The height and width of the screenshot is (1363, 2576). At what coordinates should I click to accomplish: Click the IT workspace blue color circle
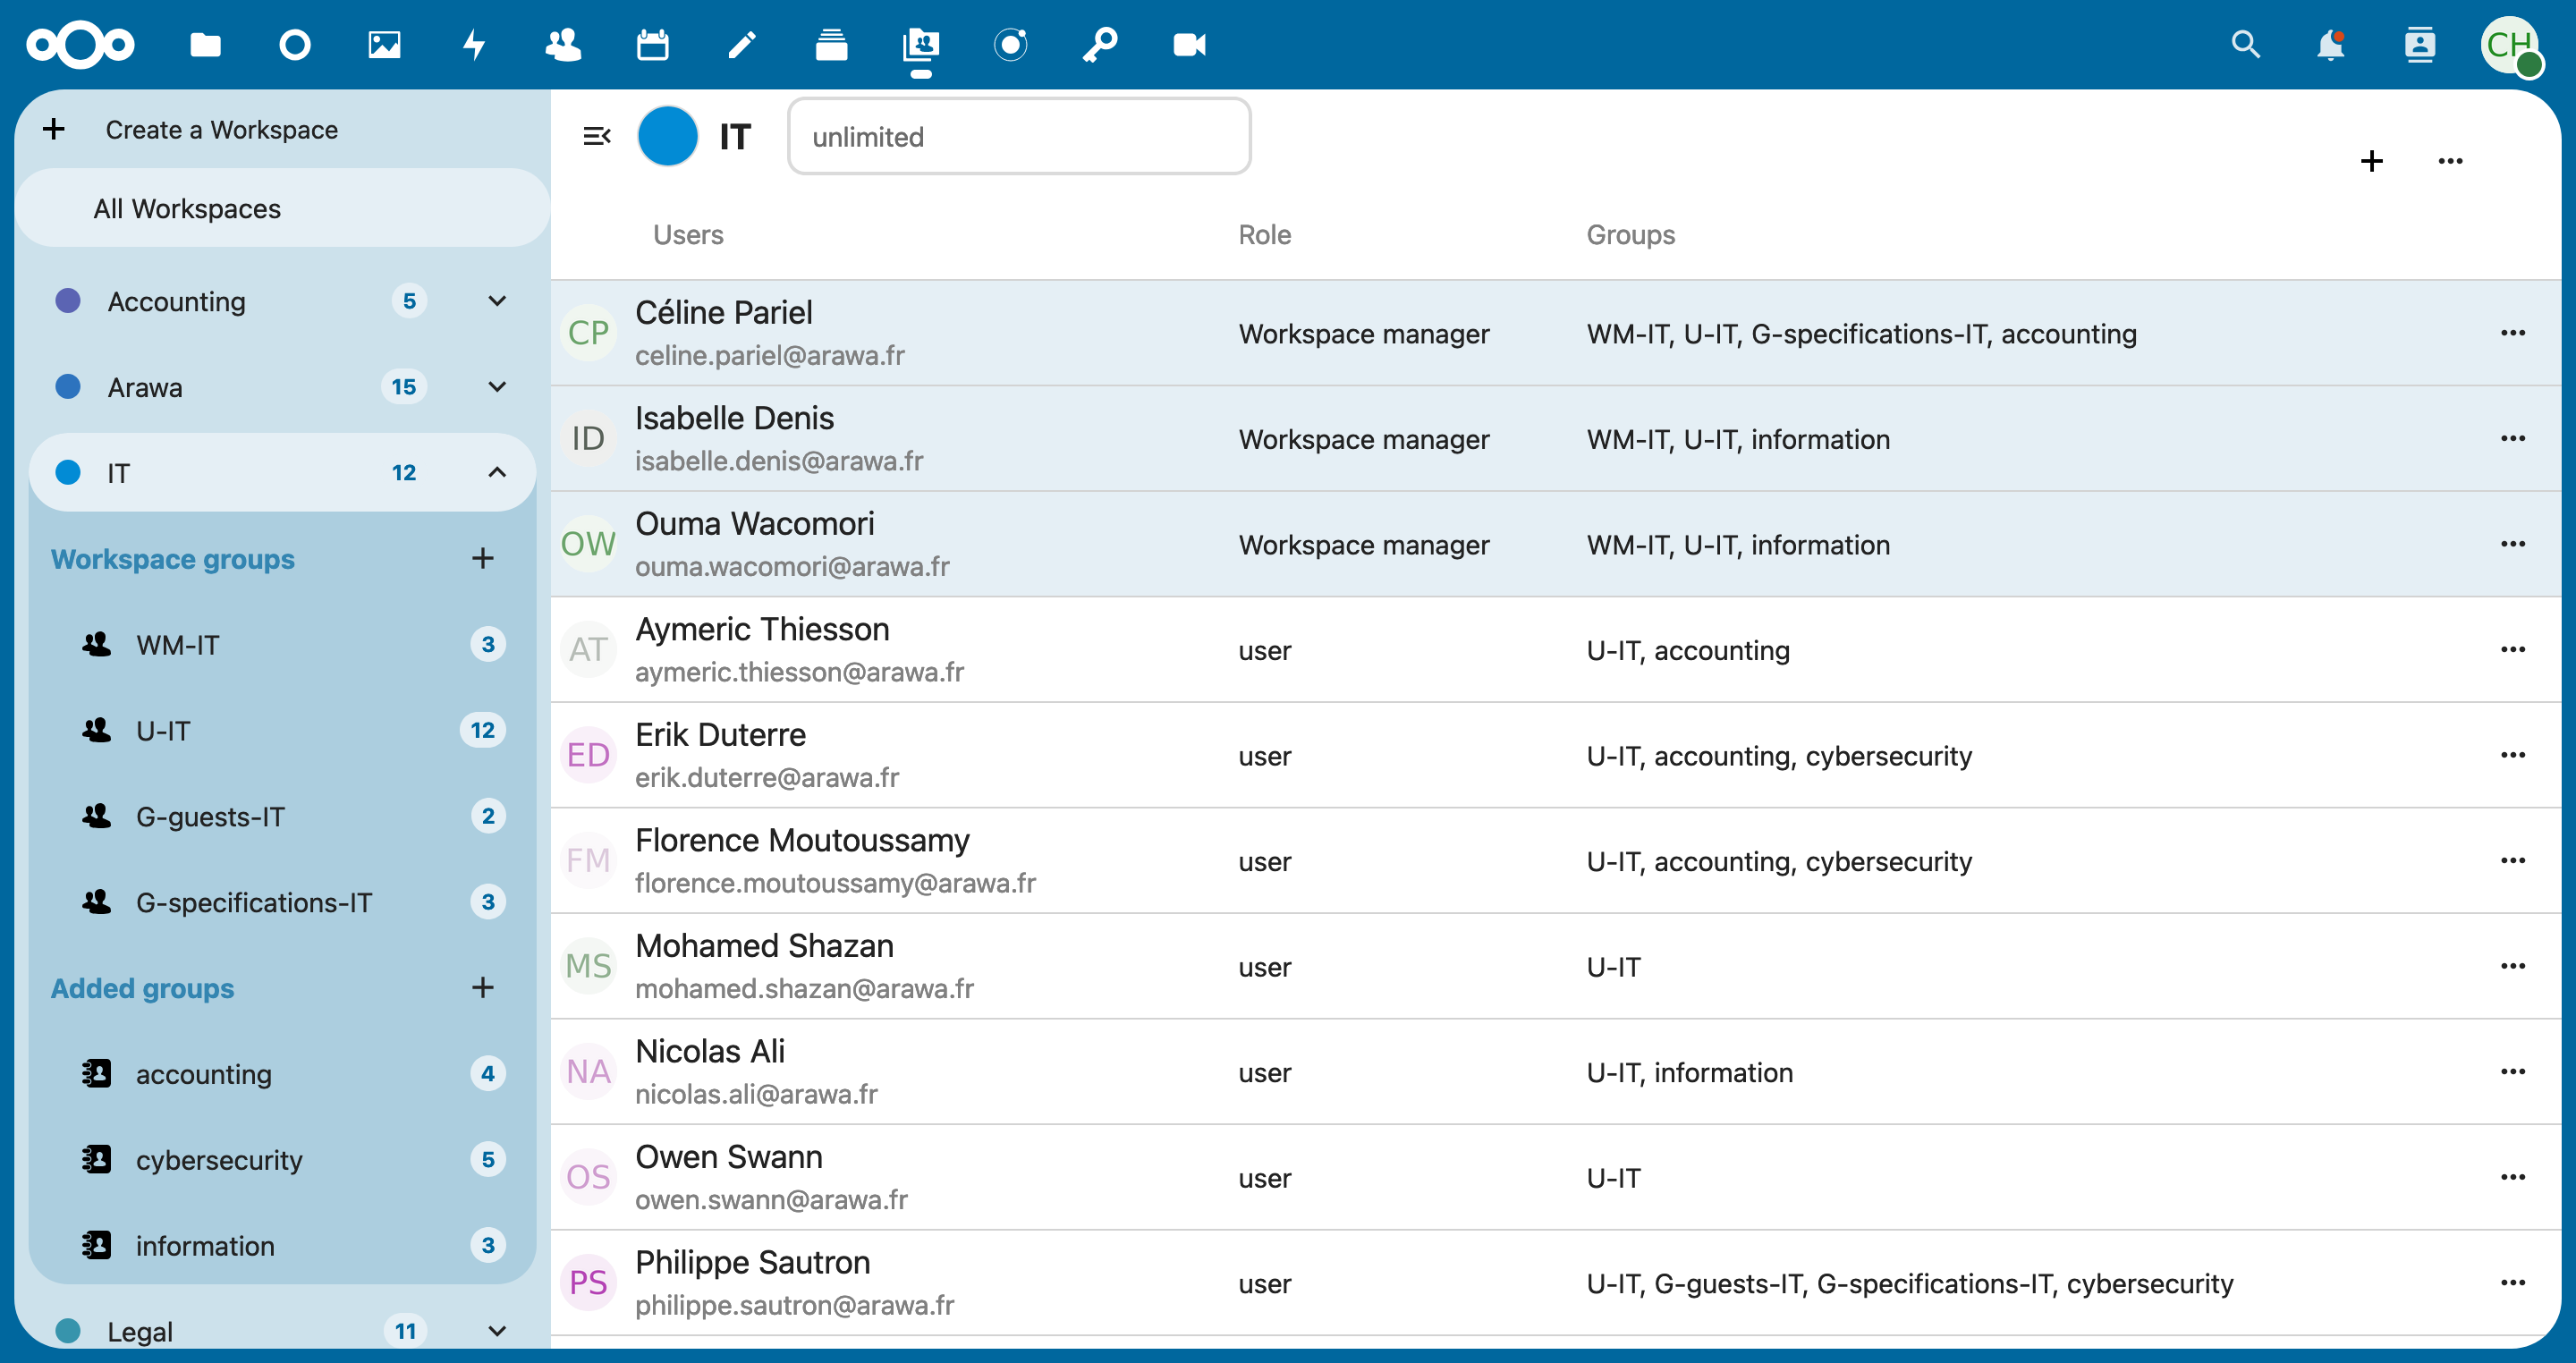(x=668, y=136)
